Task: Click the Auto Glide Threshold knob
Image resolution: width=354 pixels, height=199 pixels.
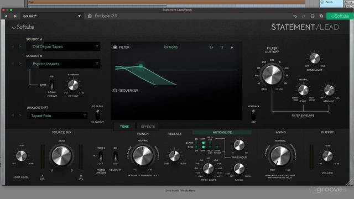Action: 239,145
